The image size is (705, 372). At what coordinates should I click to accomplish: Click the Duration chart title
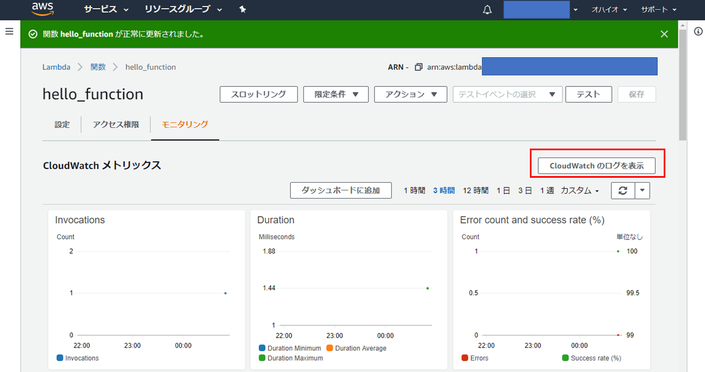(276, 220)
